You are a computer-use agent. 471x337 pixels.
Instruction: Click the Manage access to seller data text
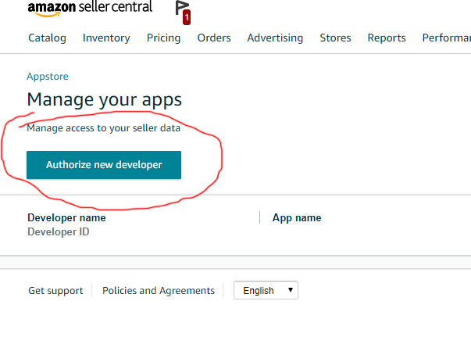coord(104,127)
